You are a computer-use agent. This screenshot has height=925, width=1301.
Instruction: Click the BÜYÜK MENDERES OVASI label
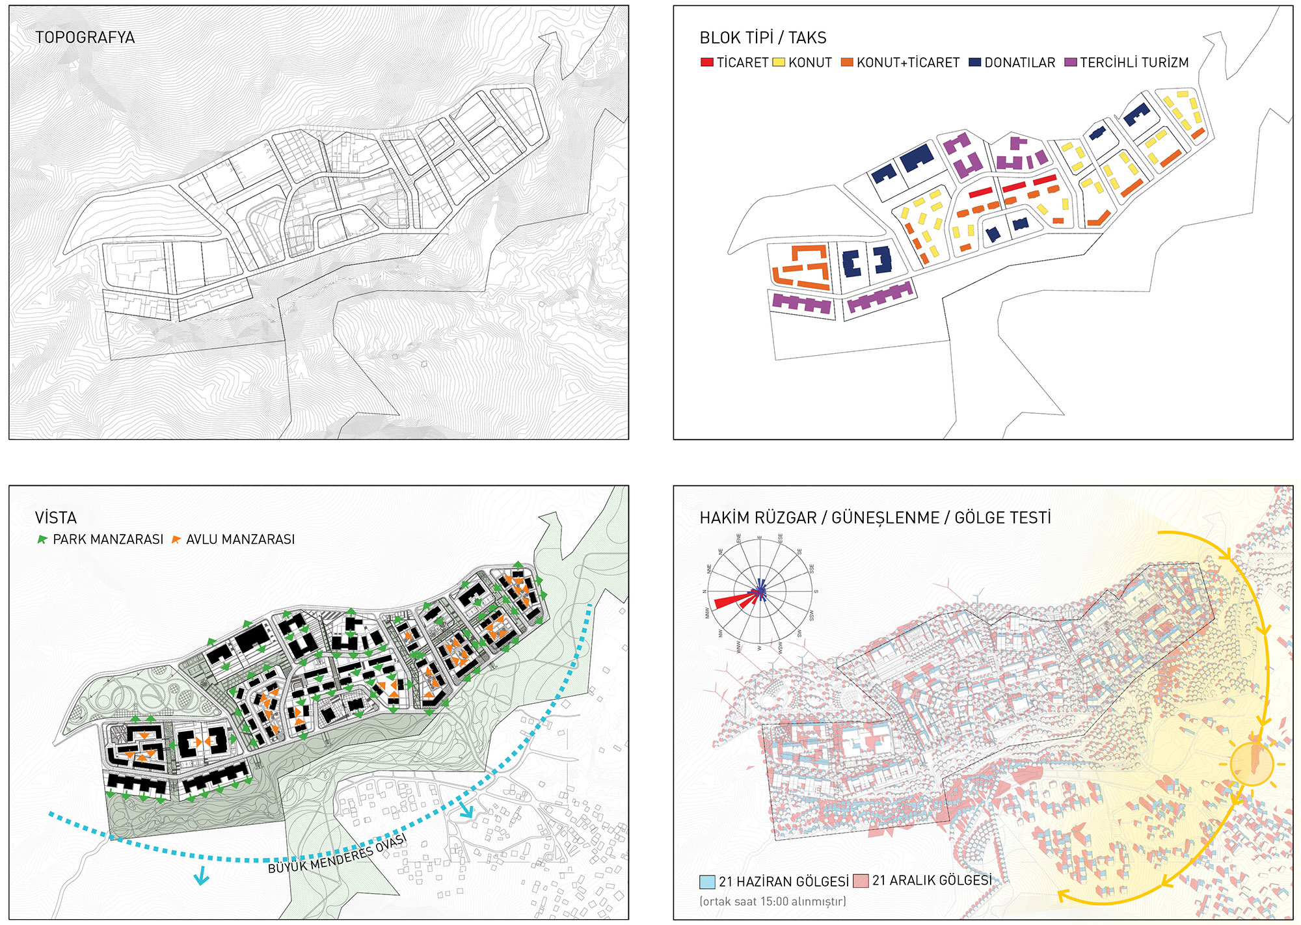[338, 853]
